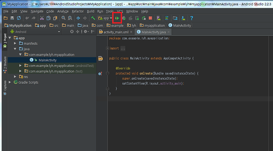The height and width of the screenshot is (151, 273).
Task: Expand the manifests folder
Action: (15, 43)
